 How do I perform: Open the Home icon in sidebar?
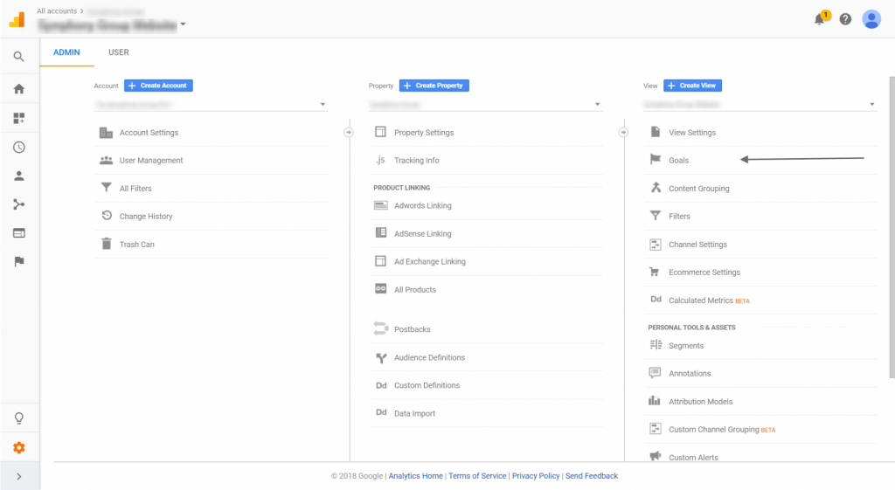pyautogui.click(x=18, y=89)
